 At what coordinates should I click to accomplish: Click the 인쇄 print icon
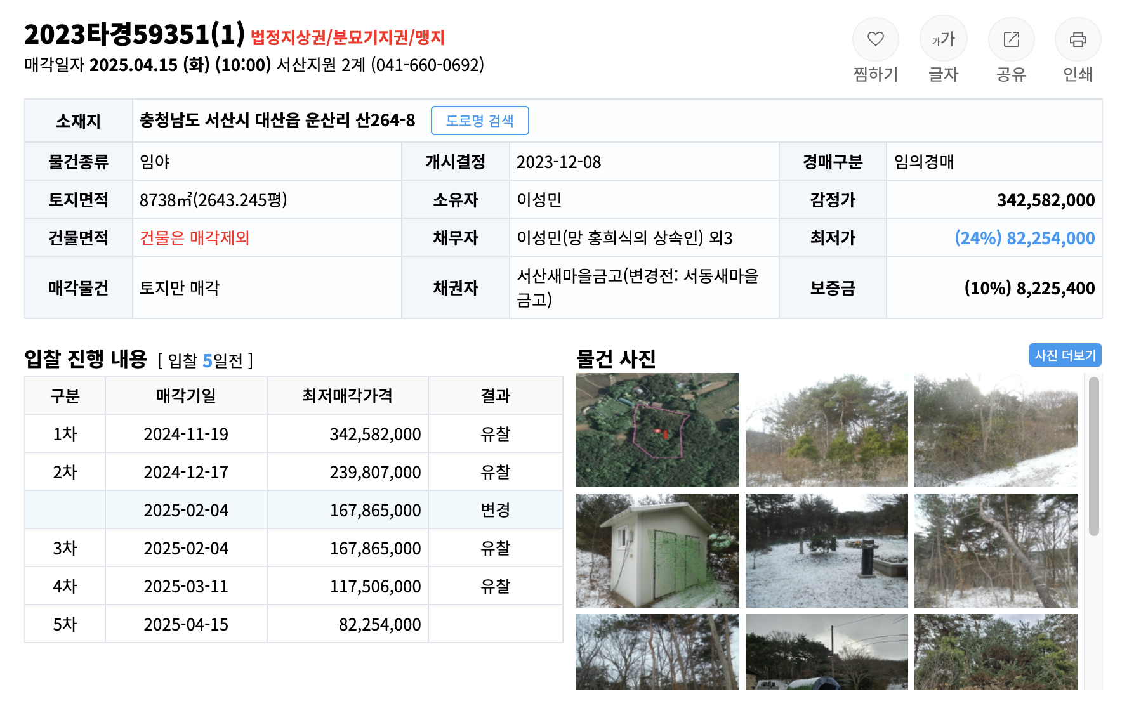pos(1078,39)
